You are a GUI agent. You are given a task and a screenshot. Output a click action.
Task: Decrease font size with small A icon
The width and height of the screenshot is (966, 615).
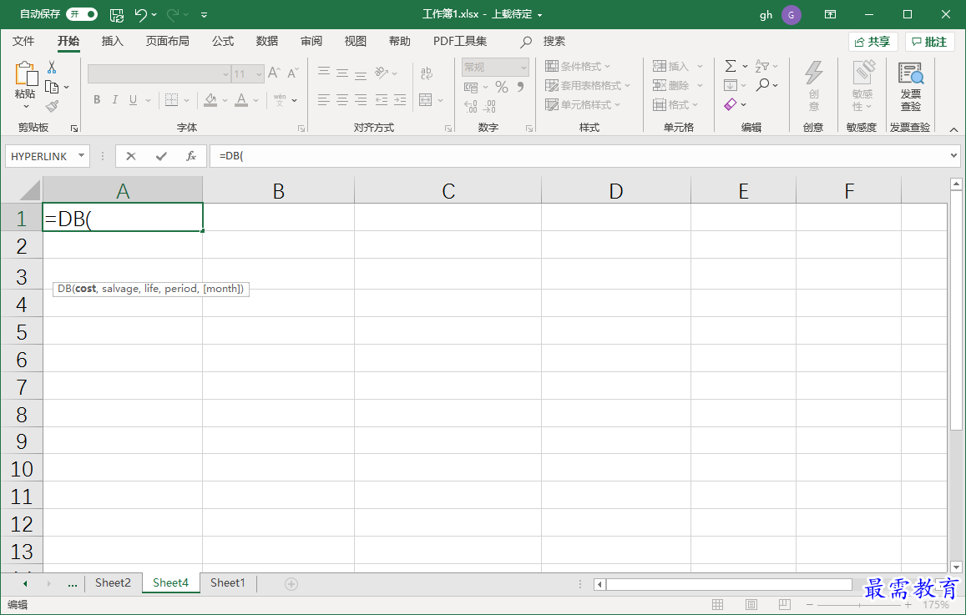click(x=293, y=73)
